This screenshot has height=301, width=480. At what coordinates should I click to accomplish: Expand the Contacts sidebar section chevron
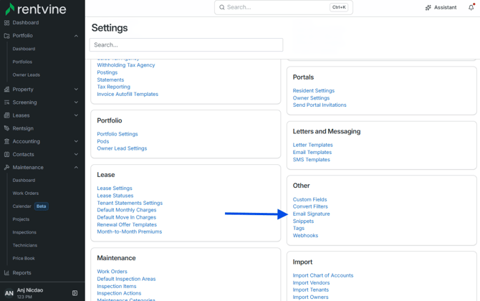pos(76,154)
